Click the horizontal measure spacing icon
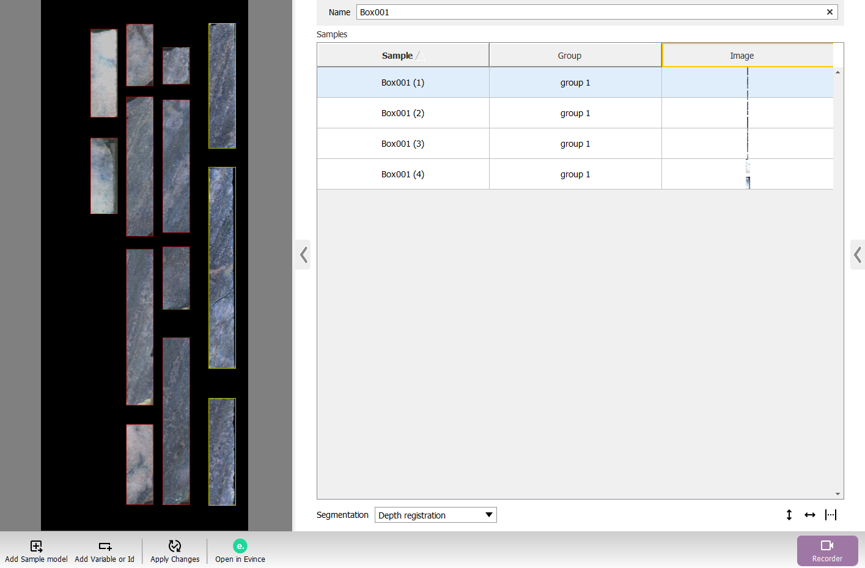The height and width of the screenshot is (568, 865). 831,515
